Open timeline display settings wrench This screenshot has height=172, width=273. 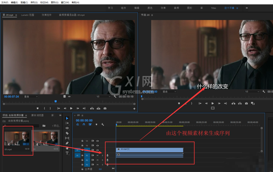(103, 124)
